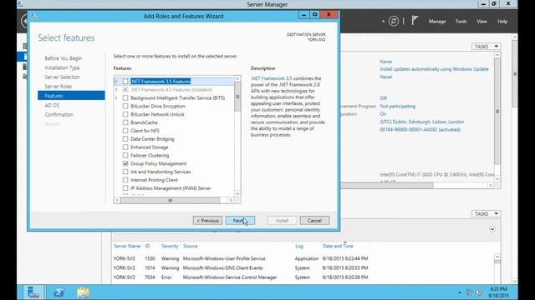Image resolution: width=535 pixels, height=300 pixels.
Task: Check IP Address Management (IPAM) Server
Action: pyautogui.click(x=125, y=188)
